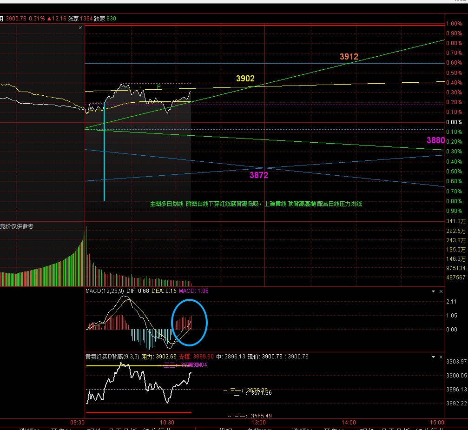Close the pre-market auction panel with the X
The image size is (468, 430).
(80, 28)
